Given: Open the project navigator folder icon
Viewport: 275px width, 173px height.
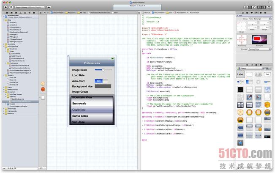Looking at the screenshot, I should pos(7,13).
